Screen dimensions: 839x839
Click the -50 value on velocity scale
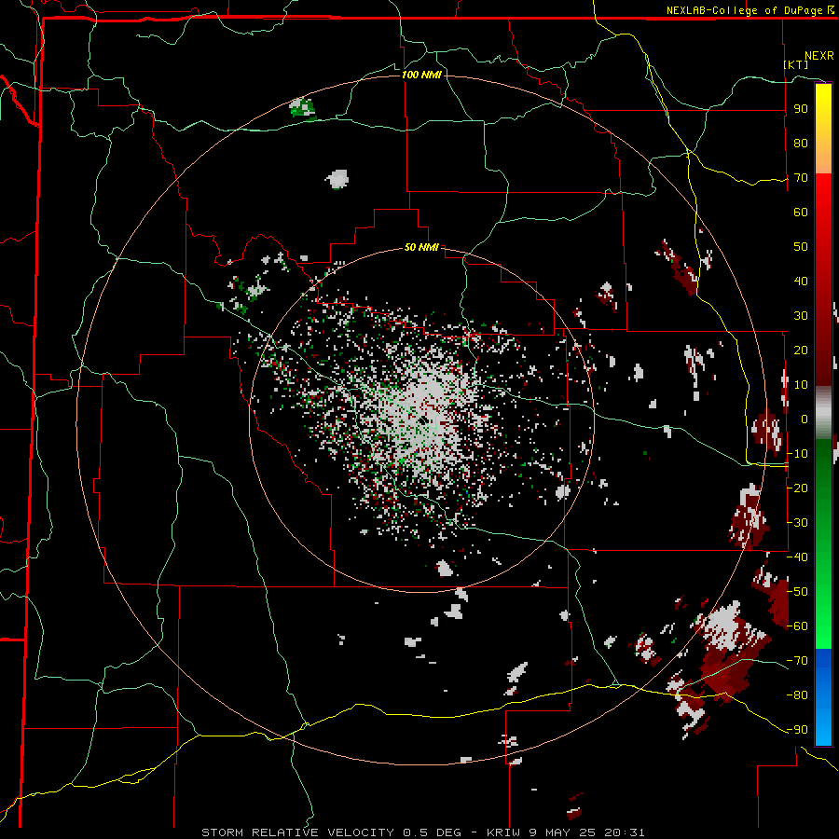[x=797, y=592]
